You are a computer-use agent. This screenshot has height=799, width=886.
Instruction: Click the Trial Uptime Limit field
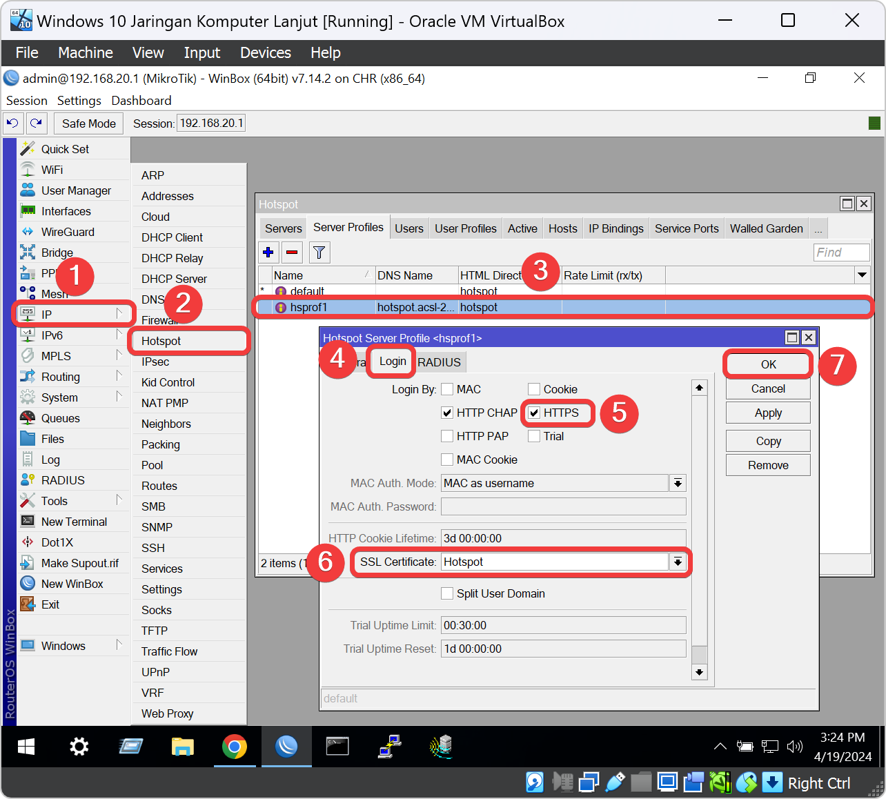pos(563,625)
